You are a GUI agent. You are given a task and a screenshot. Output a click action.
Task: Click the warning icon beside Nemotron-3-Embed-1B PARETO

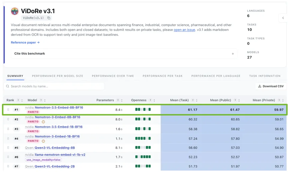pyautogui.click(x=43, y=141)
